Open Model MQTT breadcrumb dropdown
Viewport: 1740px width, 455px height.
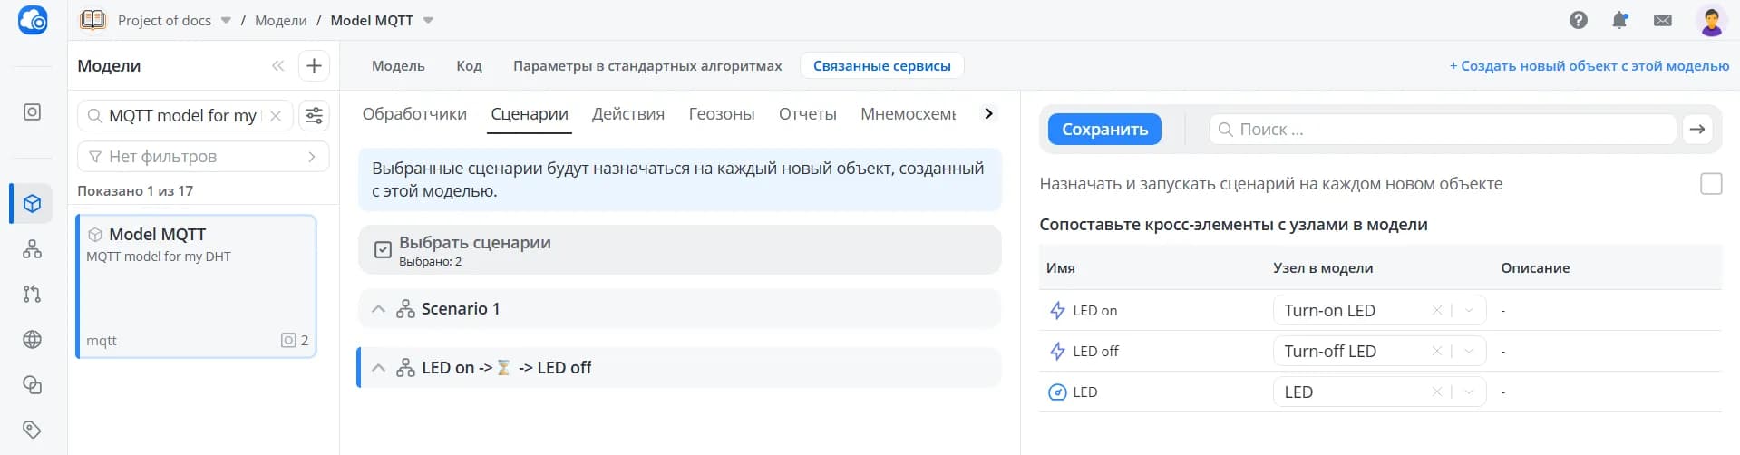tap(428, 20)
